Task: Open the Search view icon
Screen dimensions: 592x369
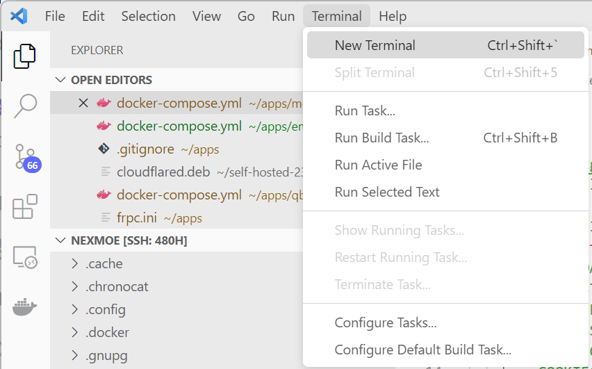Action: click(x=25, y=106)
